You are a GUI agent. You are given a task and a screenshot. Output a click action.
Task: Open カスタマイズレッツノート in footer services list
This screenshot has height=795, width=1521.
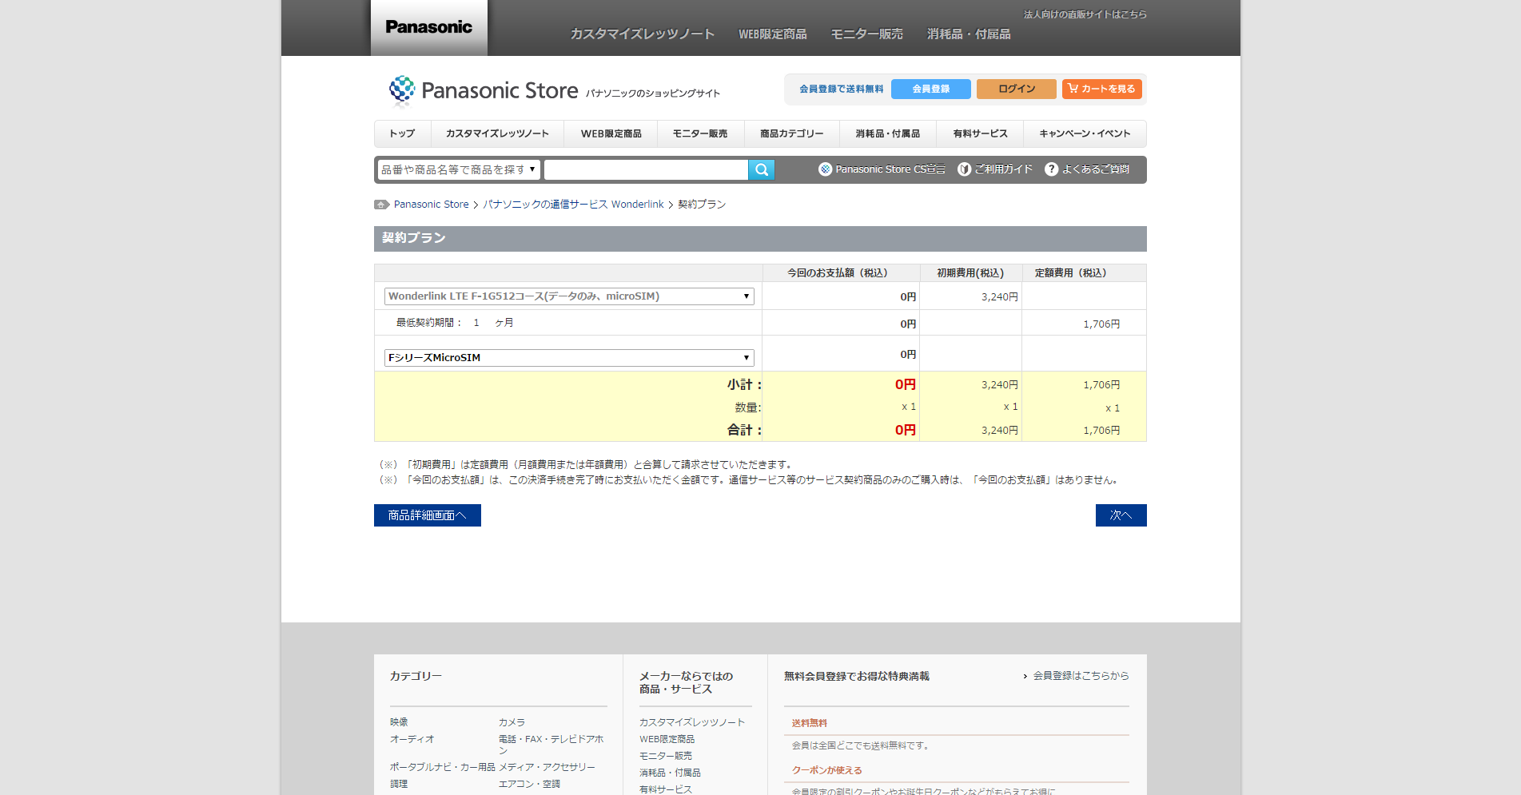pos(692,722)
